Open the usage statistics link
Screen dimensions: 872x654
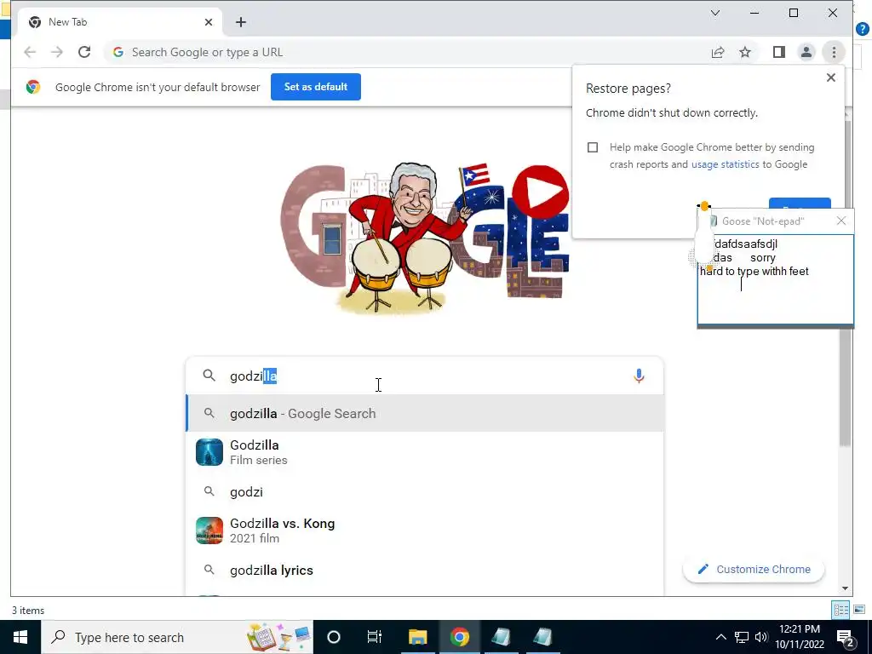click(726, 164)
